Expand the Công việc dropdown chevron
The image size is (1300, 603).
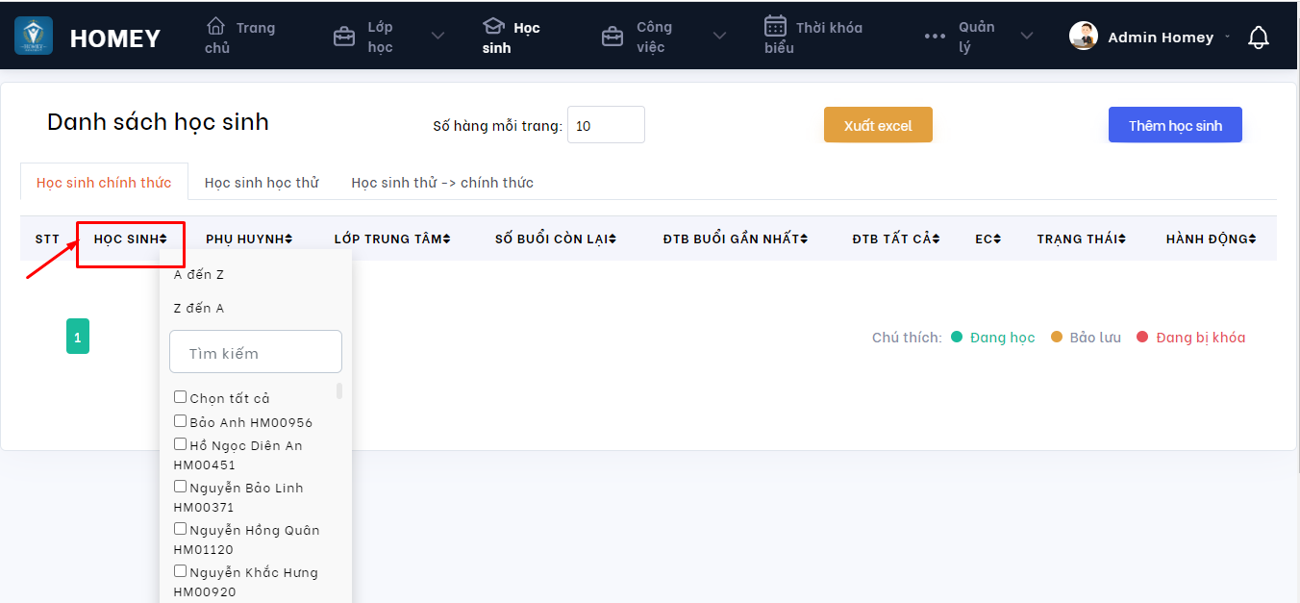tap(719, 37)
